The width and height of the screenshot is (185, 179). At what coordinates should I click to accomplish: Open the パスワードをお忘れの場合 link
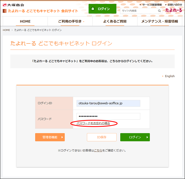click(x=93, y=123)
